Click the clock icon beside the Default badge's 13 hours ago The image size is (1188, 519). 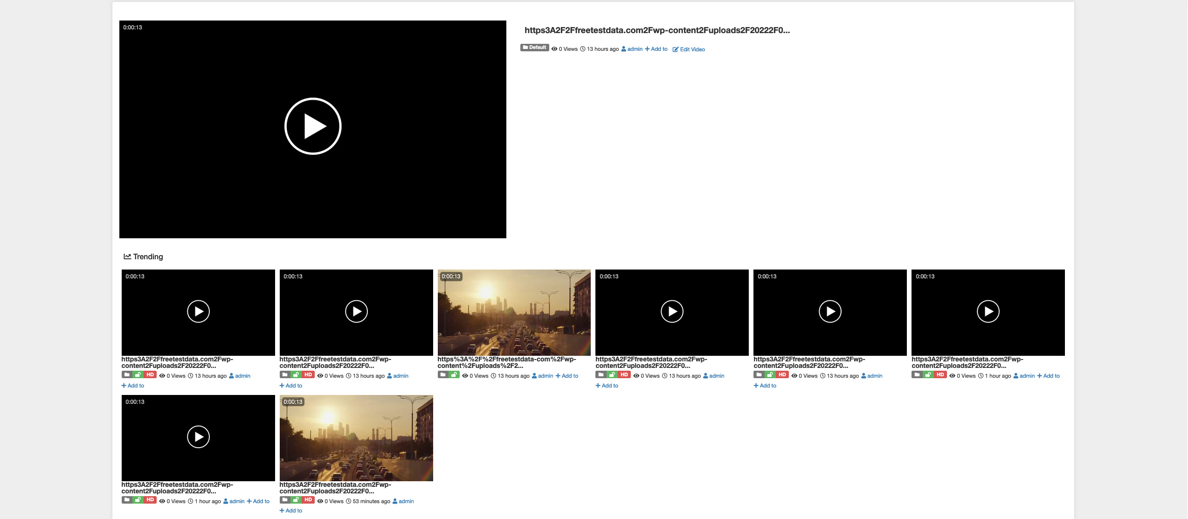click(582, 49)
